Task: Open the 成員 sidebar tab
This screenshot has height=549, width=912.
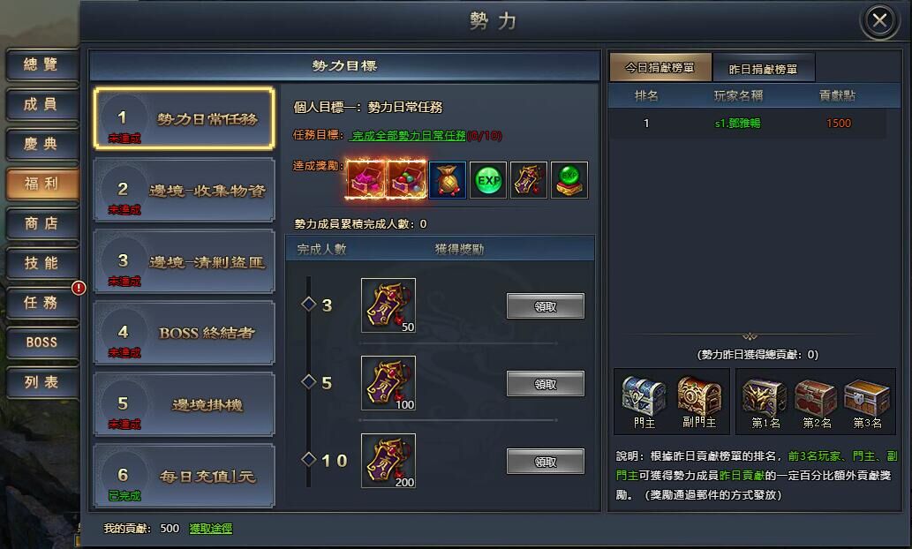Action: tap(41, 104)
